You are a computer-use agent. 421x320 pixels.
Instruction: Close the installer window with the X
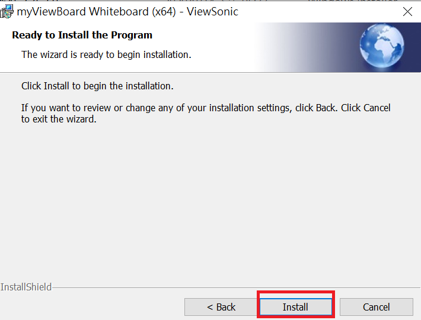(407, 11)
